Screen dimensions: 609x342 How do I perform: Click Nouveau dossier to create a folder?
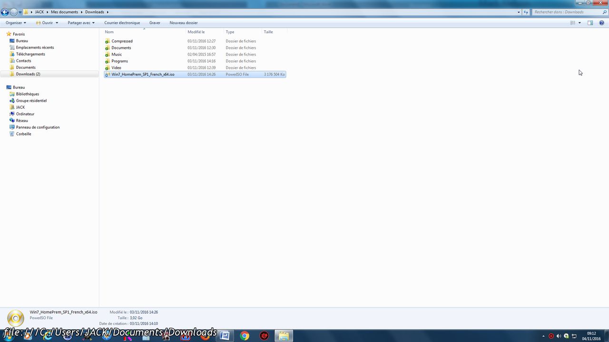(184, 22)
